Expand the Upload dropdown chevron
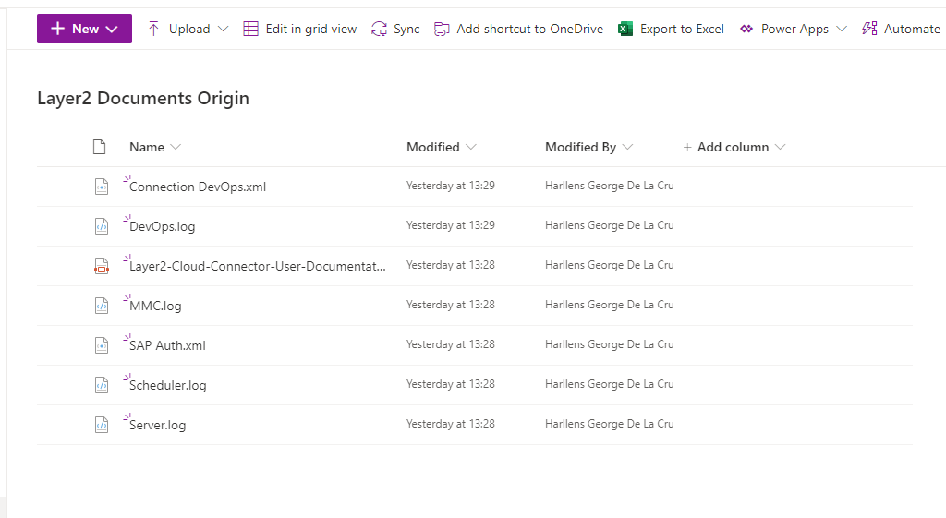 point(223,29)
